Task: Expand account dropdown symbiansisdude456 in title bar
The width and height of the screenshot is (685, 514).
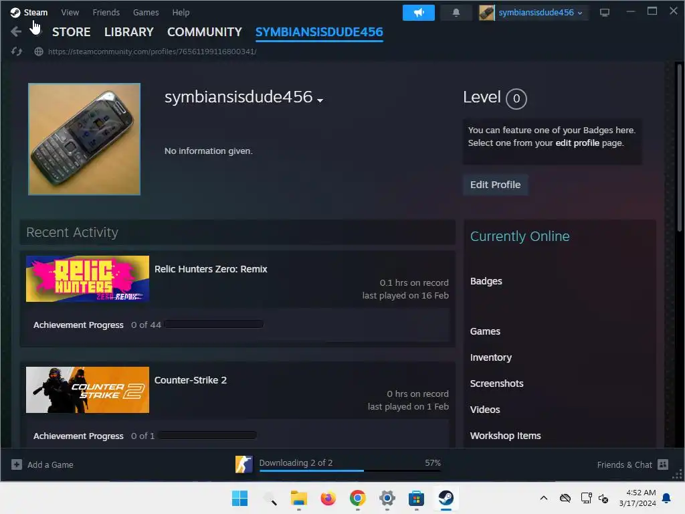Action: 541,13
